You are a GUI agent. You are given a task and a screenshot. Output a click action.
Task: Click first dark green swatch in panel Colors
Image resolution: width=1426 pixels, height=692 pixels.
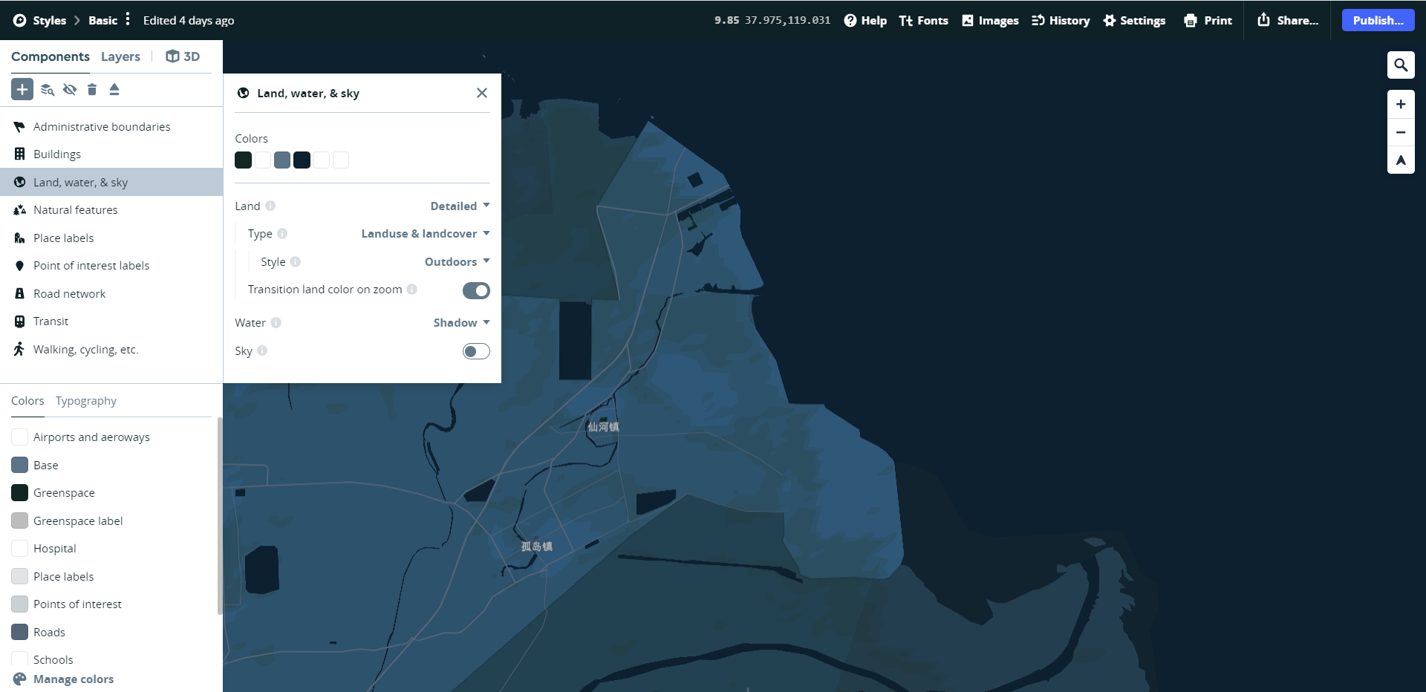click(243, 160)
